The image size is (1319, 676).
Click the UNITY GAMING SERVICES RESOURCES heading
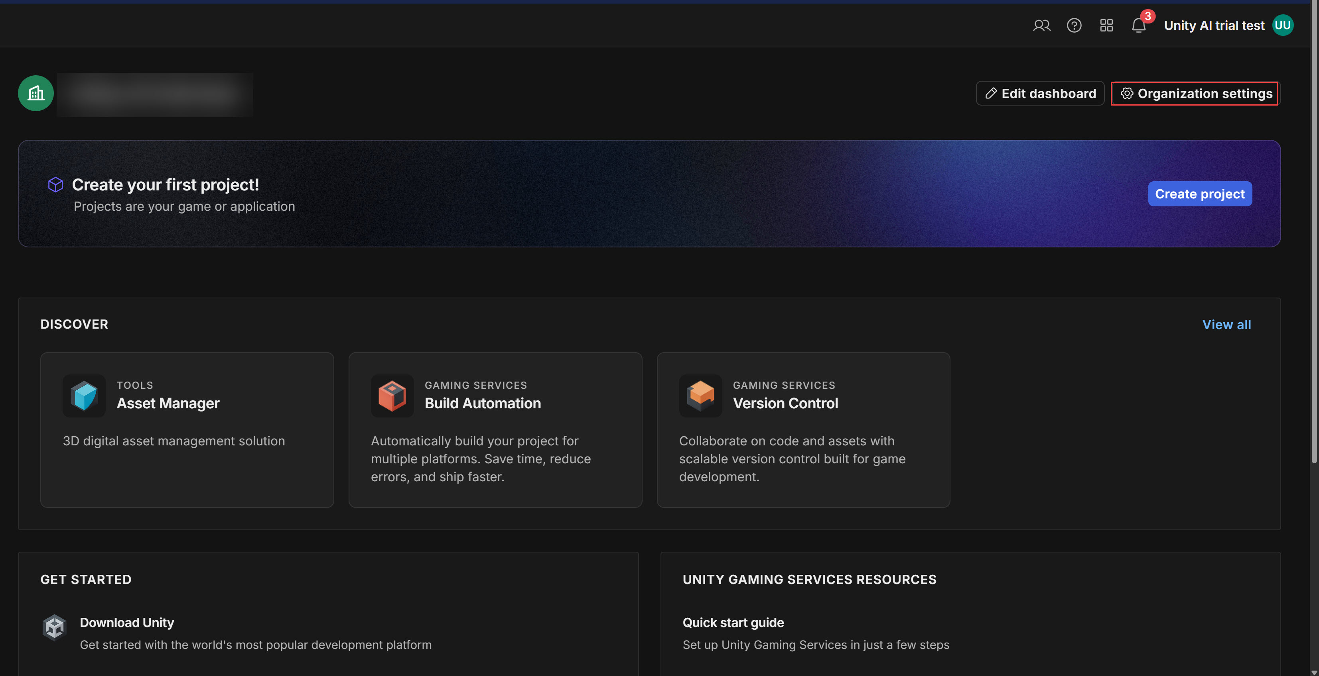(x=810, y=579)
